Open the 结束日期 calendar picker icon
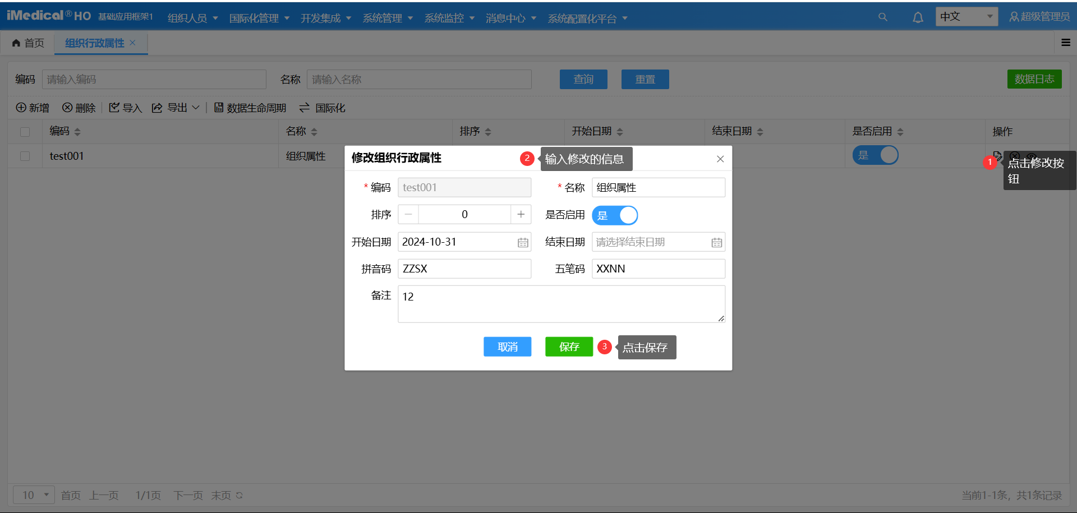The image size is (1077, 513). click(717, 243)
